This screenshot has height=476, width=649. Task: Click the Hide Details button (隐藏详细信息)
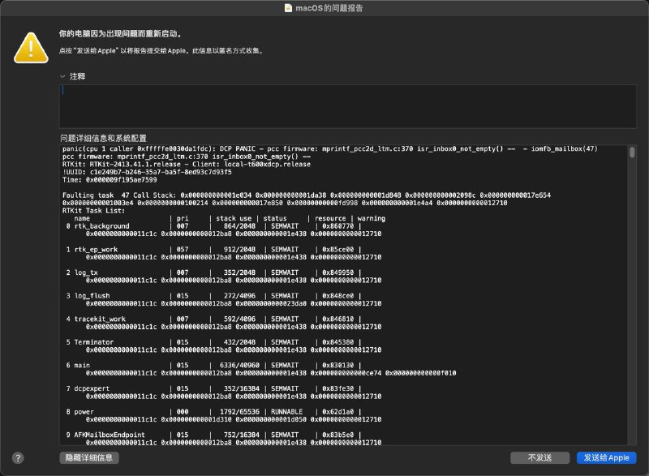[89, 458]
